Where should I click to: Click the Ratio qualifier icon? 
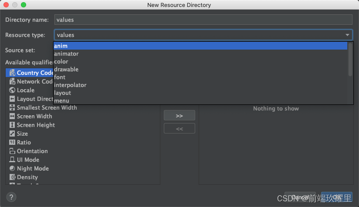pyautogui.click(x=12, y=142)
